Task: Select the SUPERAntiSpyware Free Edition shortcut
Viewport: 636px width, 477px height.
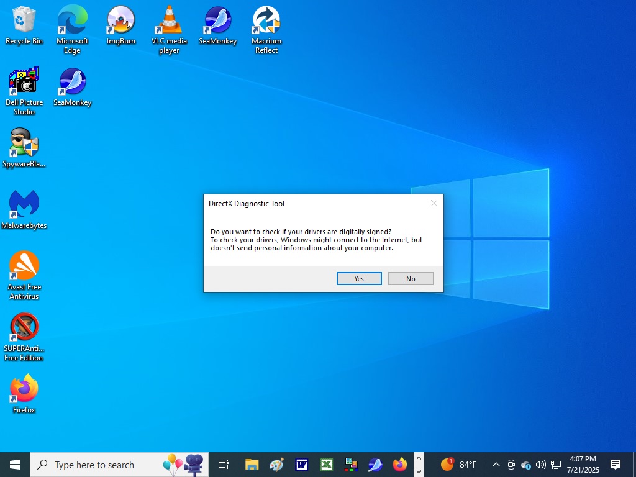Action: tap(24, 337)
